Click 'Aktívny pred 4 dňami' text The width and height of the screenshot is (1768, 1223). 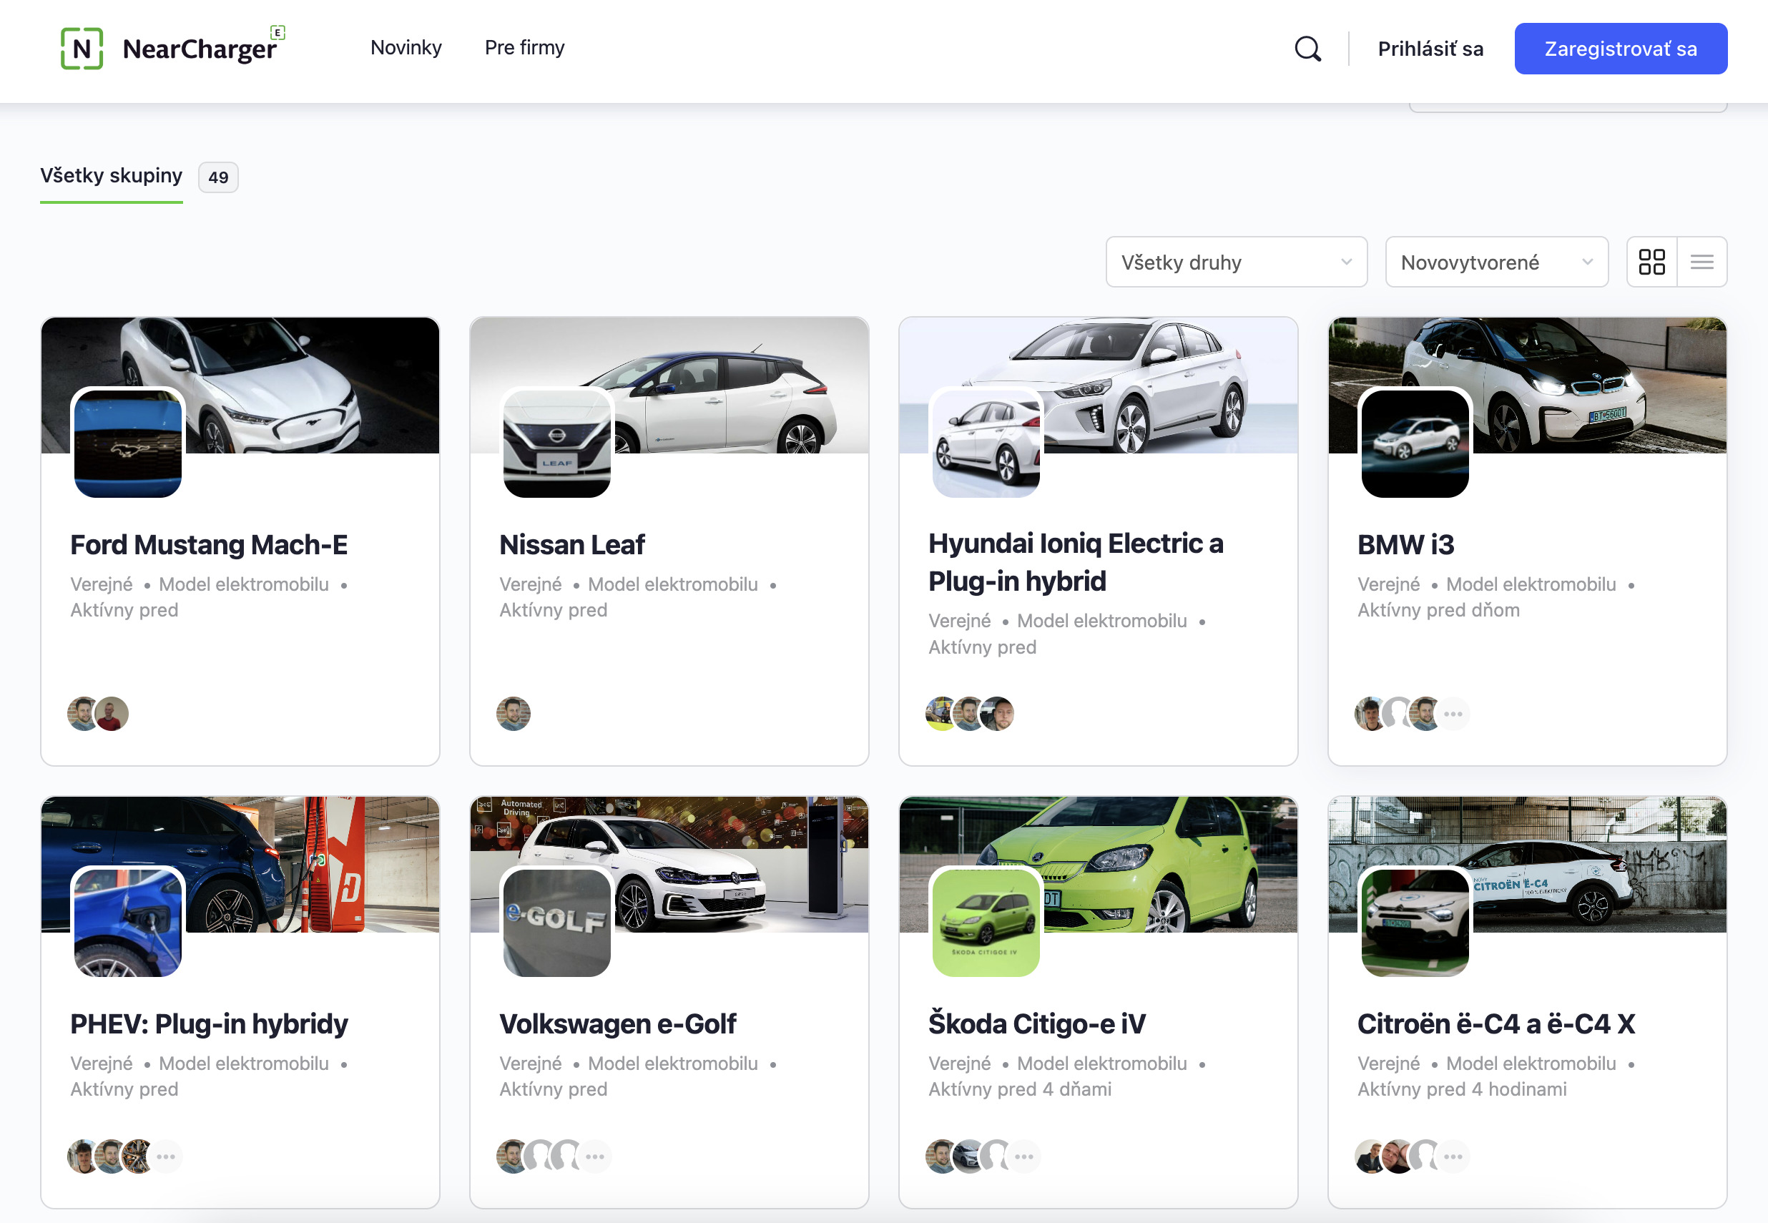1020,1089
